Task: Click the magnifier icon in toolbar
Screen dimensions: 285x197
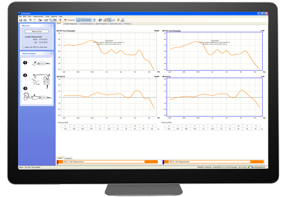Action: tap(123, 20)
